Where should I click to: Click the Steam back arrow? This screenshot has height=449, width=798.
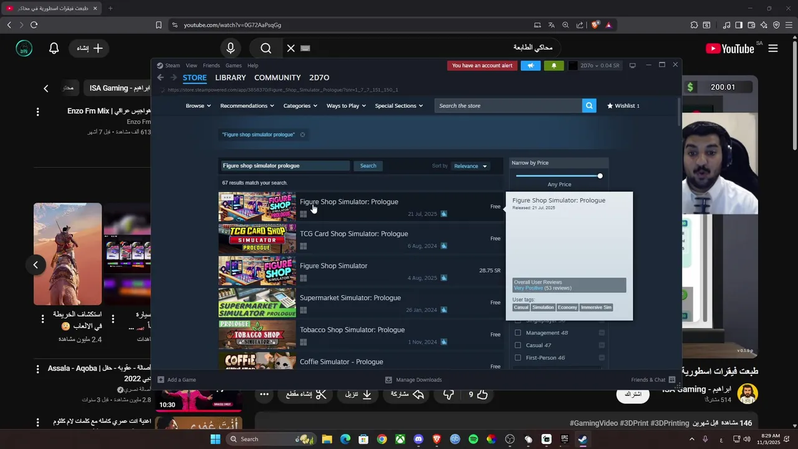(x=160, y=77)
